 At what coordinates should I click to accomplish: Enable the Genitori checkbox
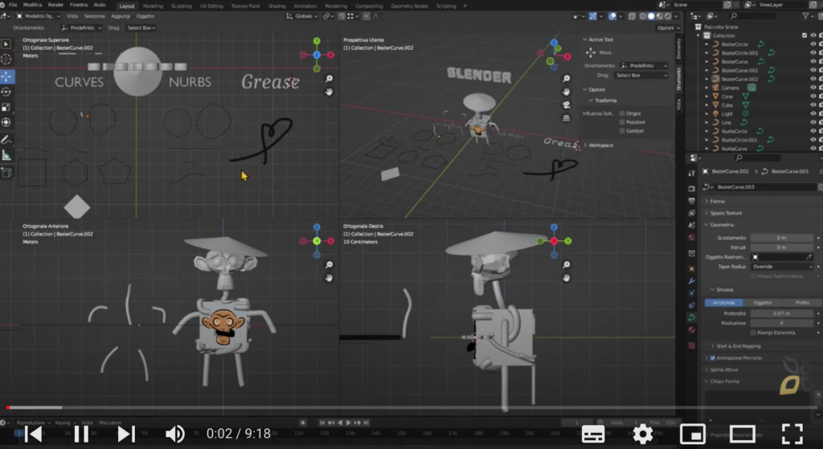click(622, 131)
